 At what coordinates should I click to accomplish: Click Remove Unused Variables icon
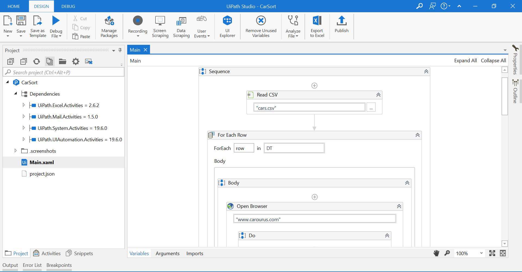click(x=261, y=20)
